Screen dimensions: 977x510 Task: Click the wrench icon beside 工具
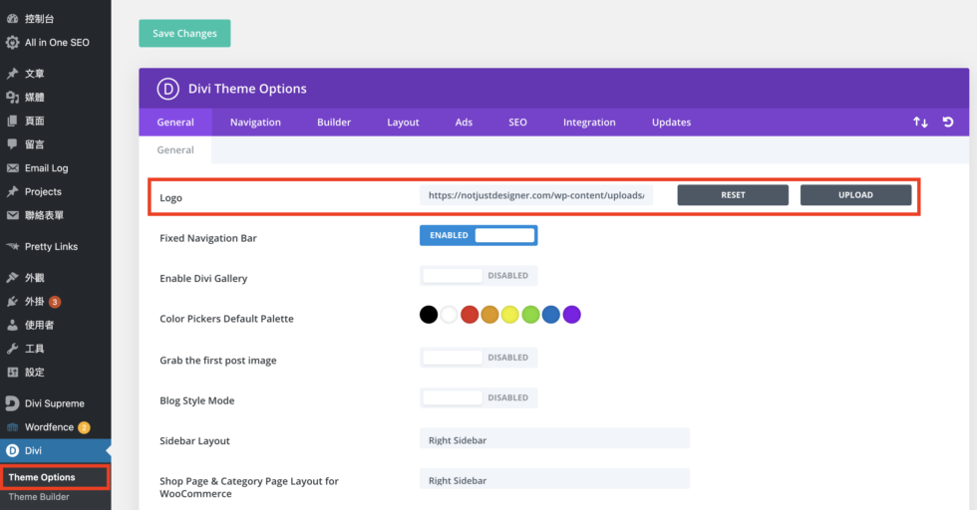pyautogui.click(x=12, y=349)
